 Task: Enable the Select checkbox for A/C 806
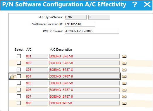[x=19, y=90]
